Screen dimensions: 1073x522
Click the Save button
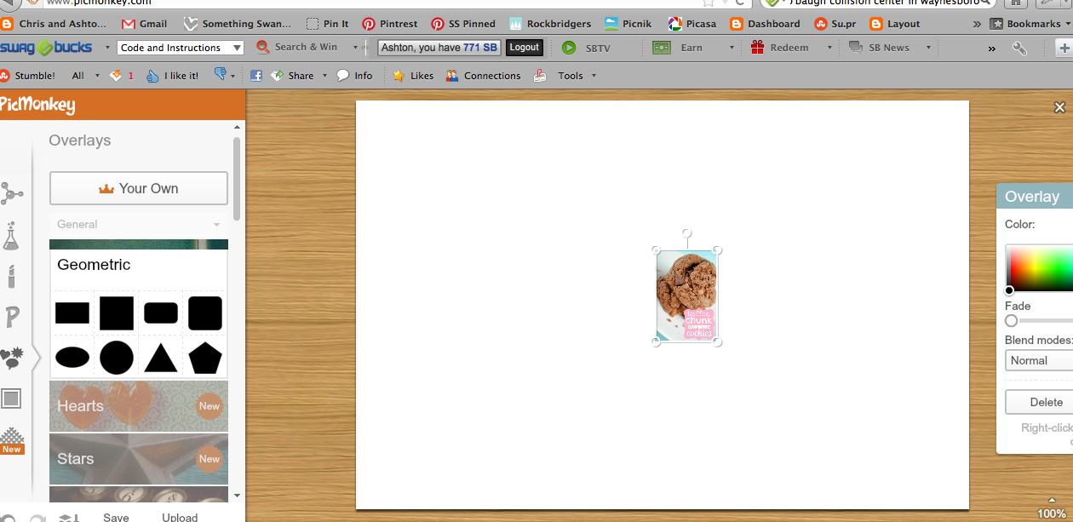pyautogui.click(x=116, y=517)
